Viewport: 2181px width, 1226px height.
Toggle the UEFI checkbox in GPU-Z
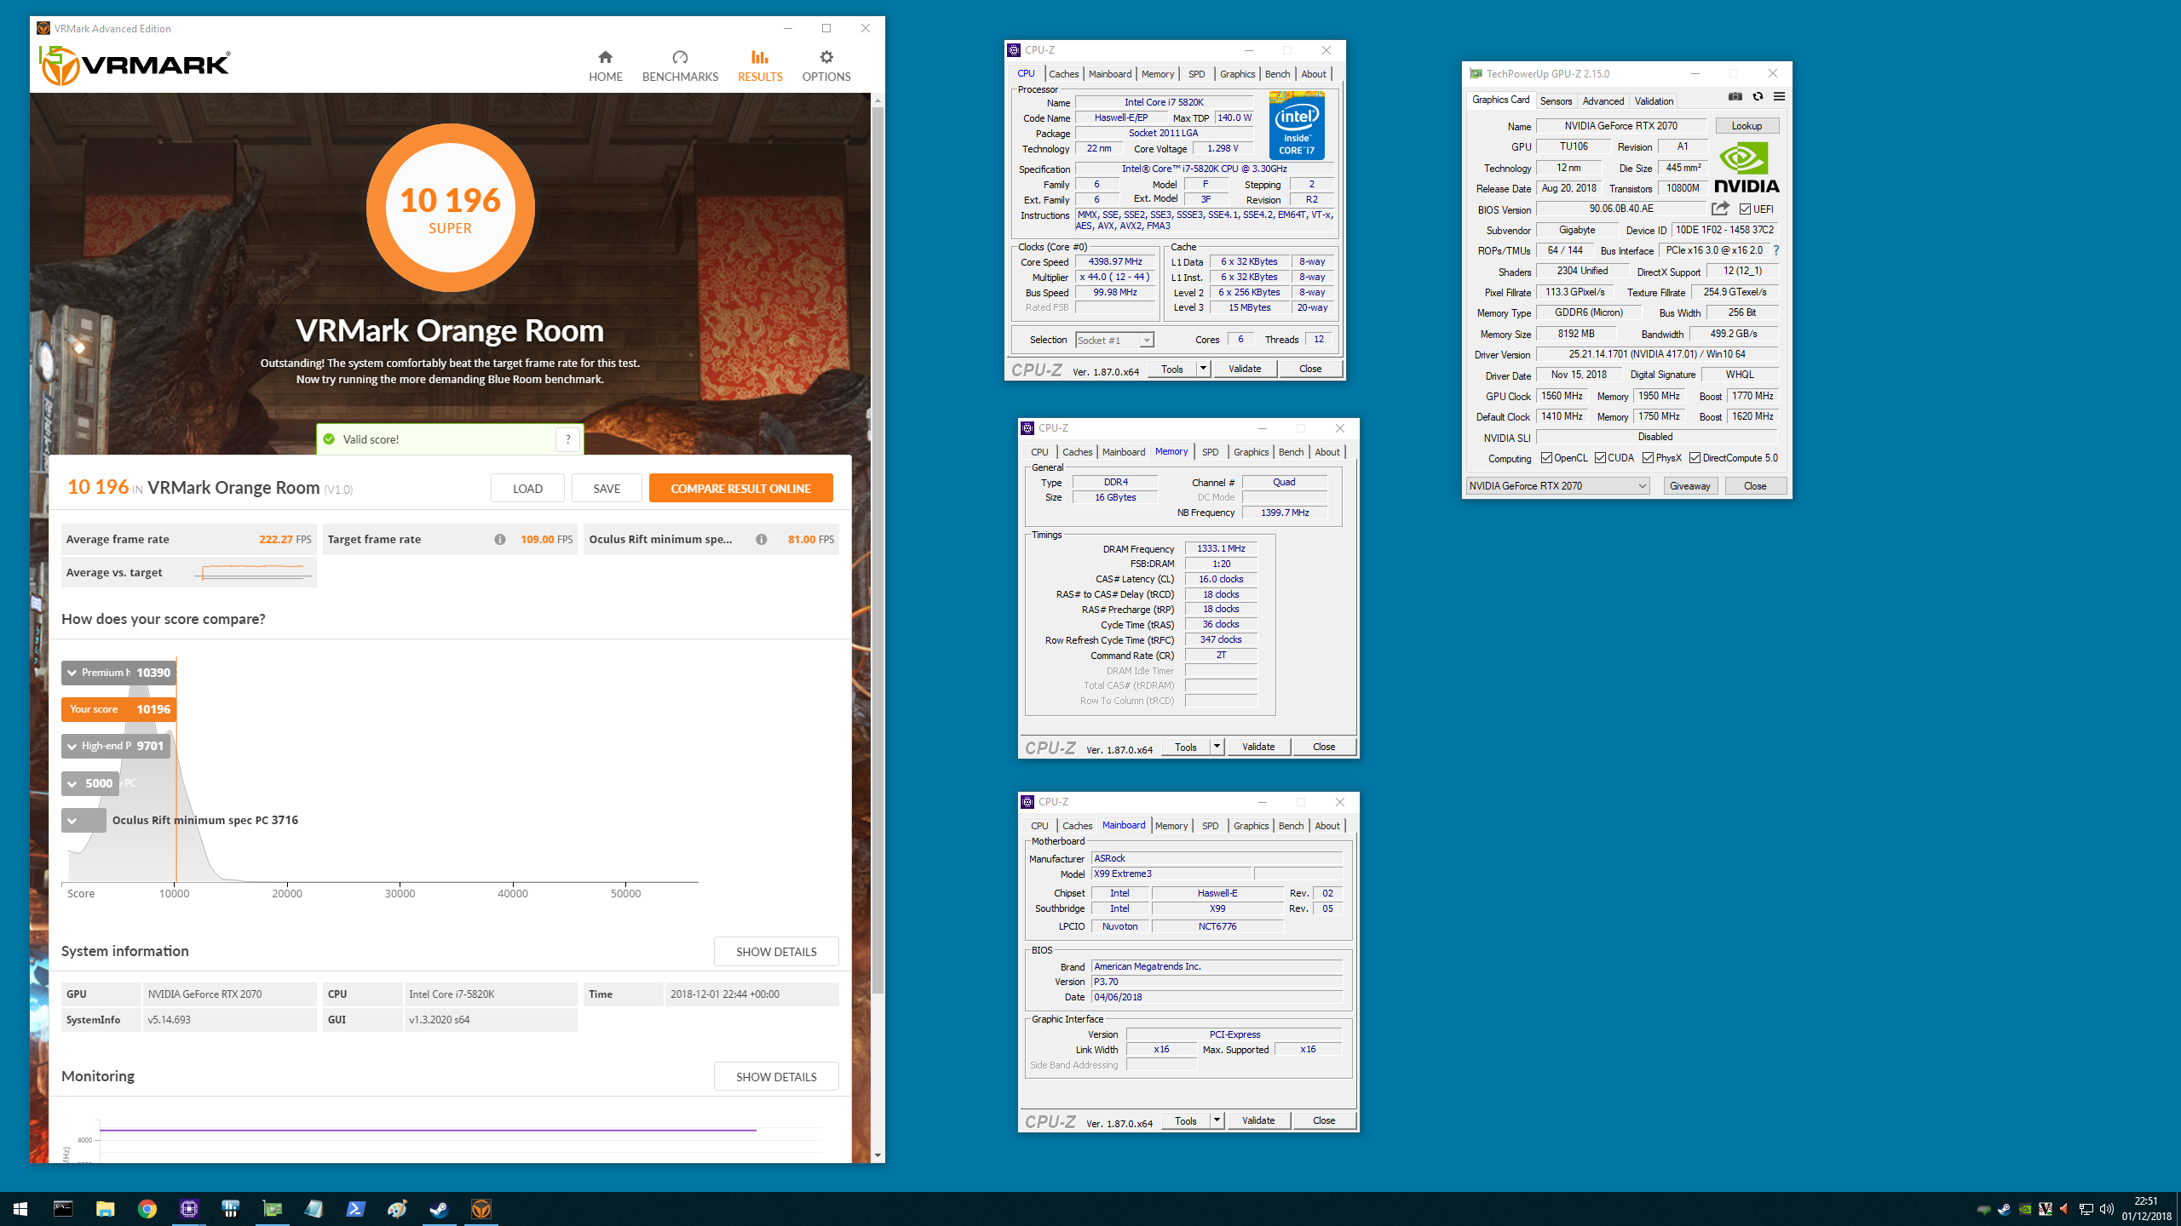1745,209
